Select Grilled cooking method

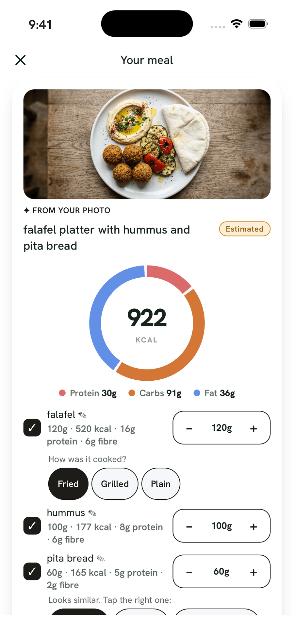(x=115, y=484)
